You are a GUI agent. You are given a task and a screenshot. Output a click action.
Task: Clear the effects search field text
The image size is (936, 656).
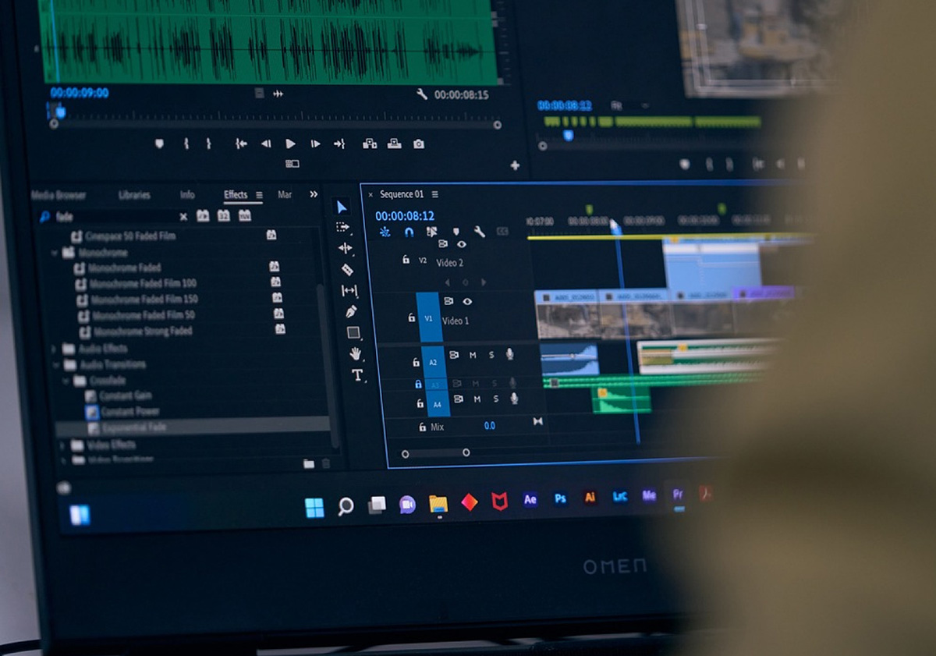pos(183,217)
